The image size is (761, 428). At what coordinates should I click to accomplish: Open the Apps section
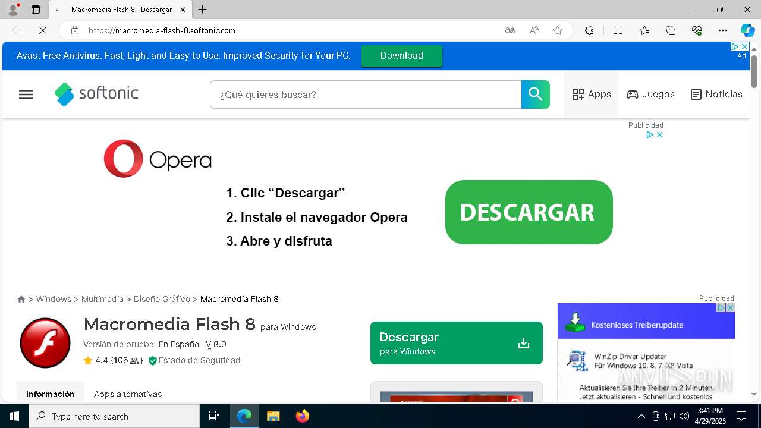pos(592,95)
